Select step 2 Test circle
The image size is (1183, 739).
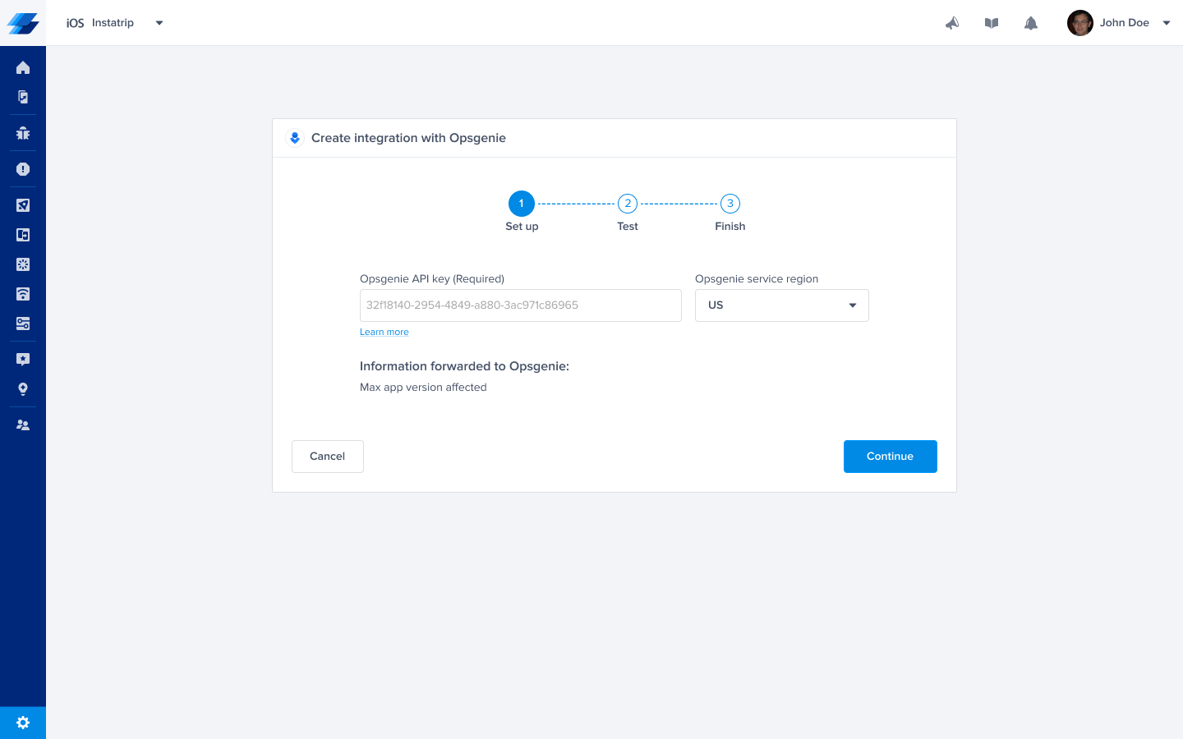pos(628,204)
